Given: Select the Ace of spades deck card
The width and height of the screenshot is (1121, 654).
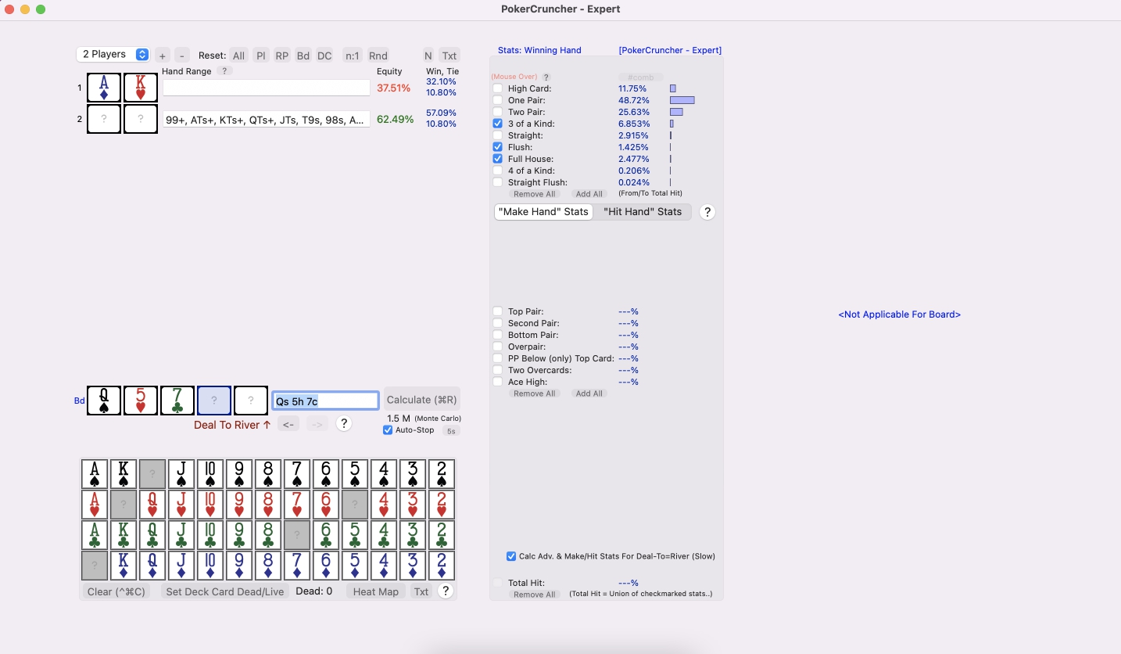Looking at the screenshot, I should [x=95, y=474].
